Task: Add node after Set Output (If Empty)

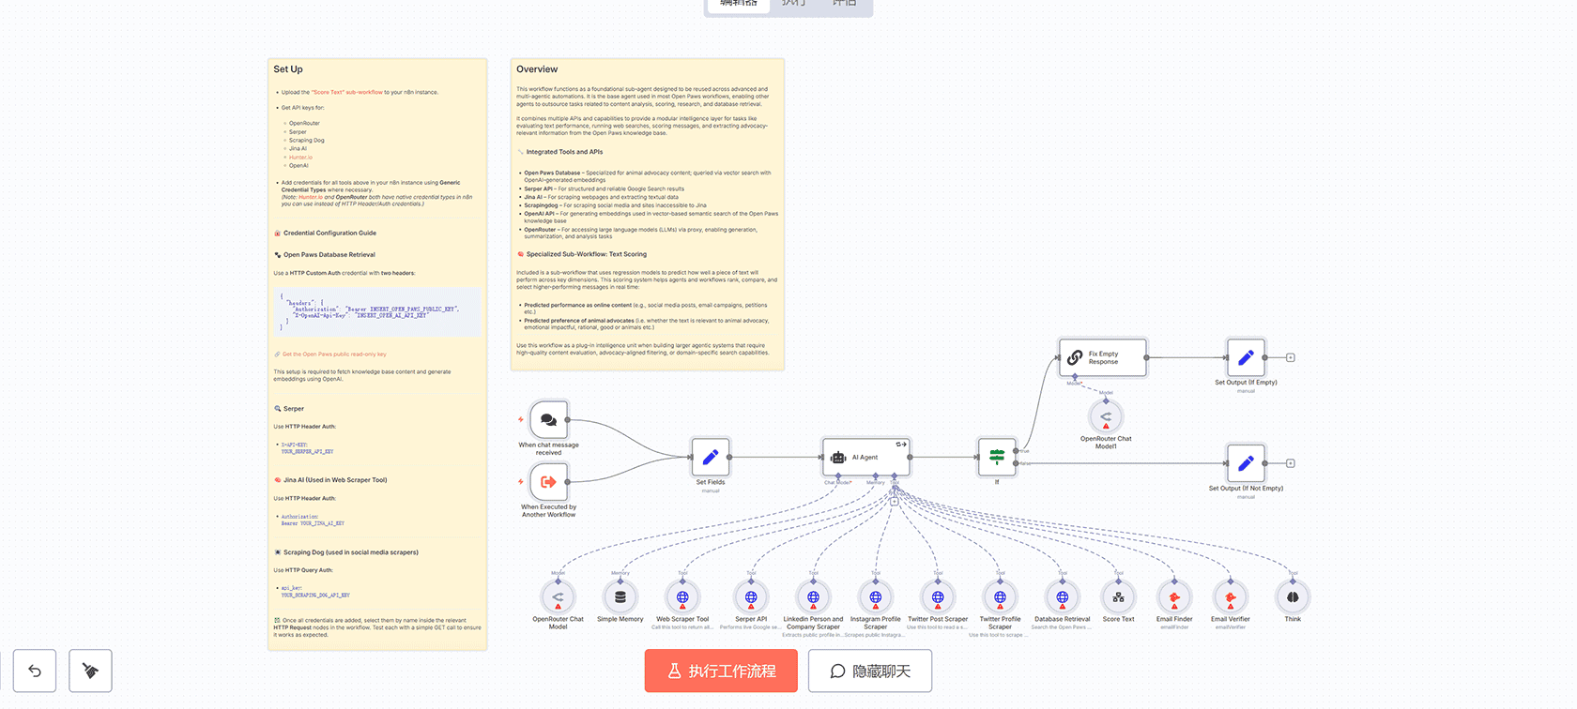Action: pos(1291,357)
